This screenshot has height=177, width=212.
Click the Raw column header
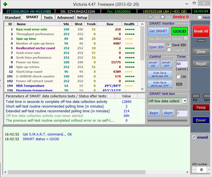click(110, 24)
